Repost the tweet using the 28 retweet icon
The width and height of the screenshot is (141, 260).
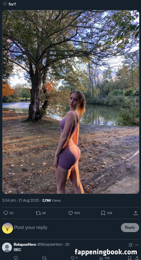[38, 213]
